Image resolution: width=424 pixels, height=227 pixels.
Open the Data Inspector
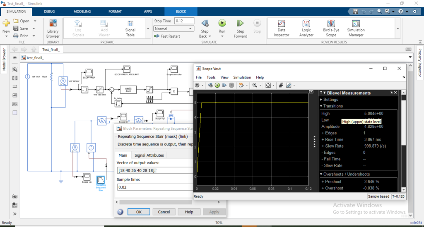pos(281,29)
